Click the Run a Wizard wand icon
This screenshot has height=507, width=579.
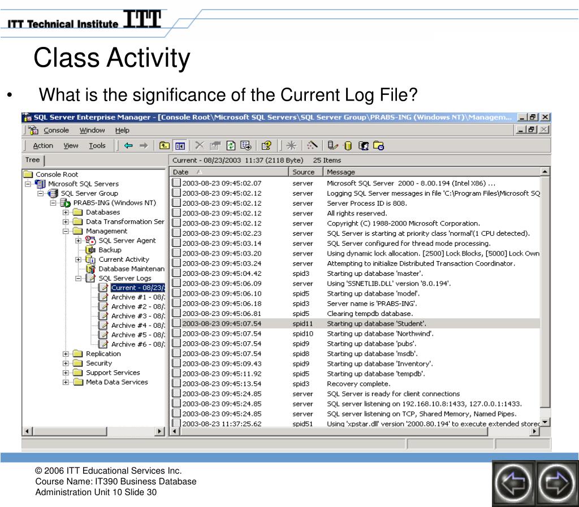coord(312,145)
